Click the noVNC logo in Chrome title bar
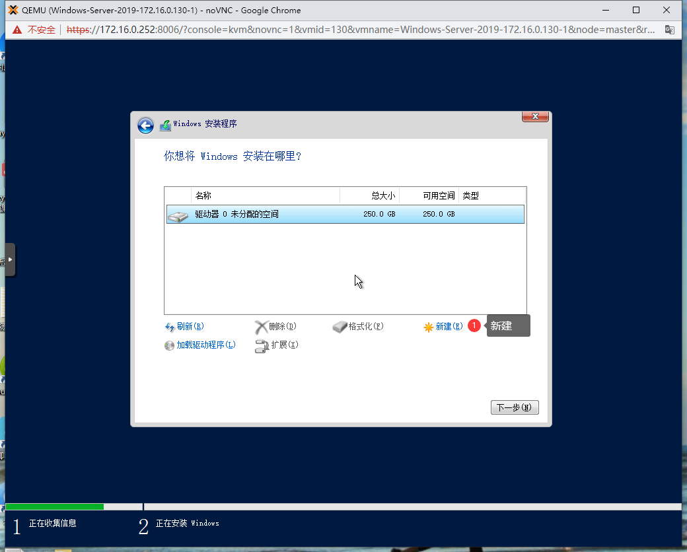687x552 pixels. point(13,10)
